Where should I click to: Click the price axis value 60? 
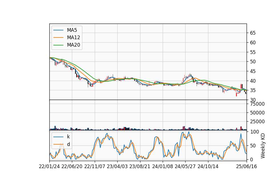coord(253,42)
